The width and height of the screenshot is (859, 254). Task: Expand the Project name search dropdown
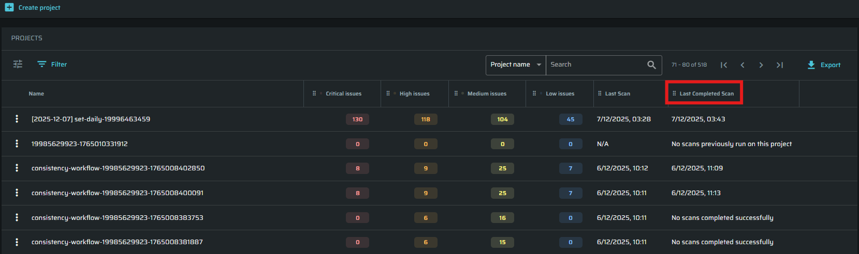point(516,65)
